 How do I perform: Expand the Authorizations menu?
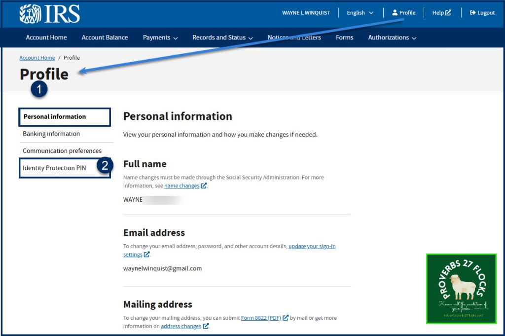392,37
